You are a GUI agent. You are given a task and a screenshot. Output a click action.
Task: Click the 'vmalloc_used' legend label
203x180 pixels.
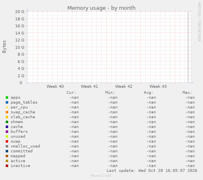coord(25,146)
